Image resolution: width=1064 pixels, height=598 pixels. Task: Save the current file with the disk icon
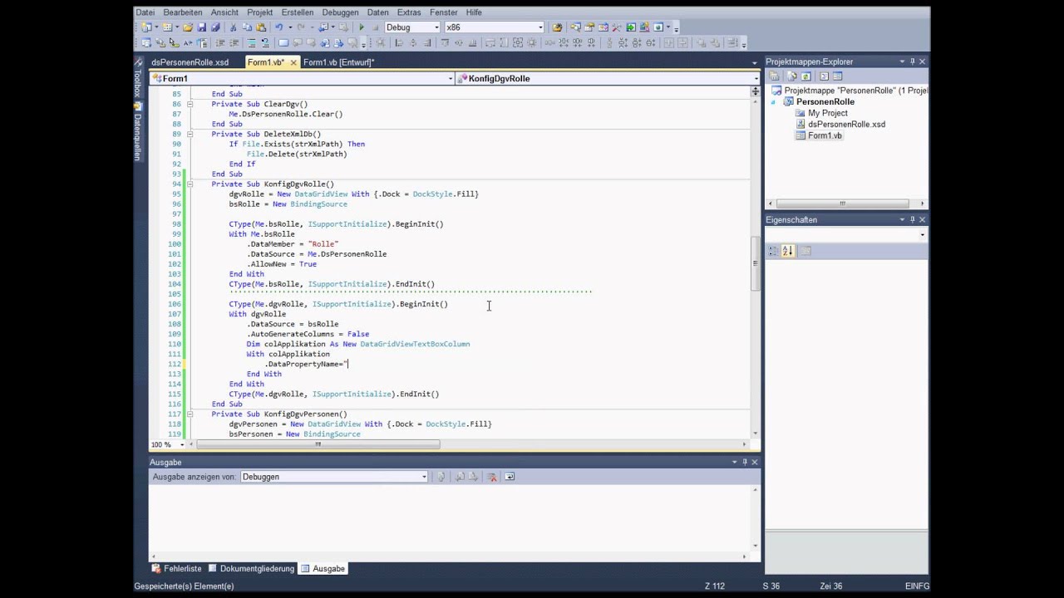[201, 27]
